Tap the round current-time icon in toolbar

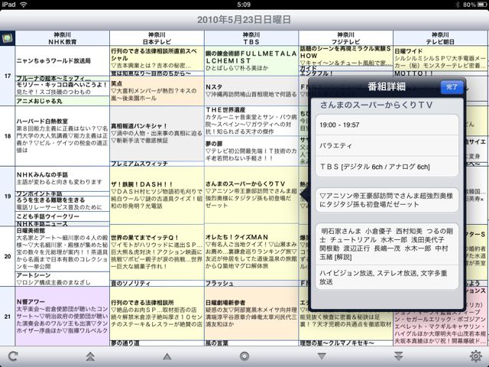tap(244, 356)
